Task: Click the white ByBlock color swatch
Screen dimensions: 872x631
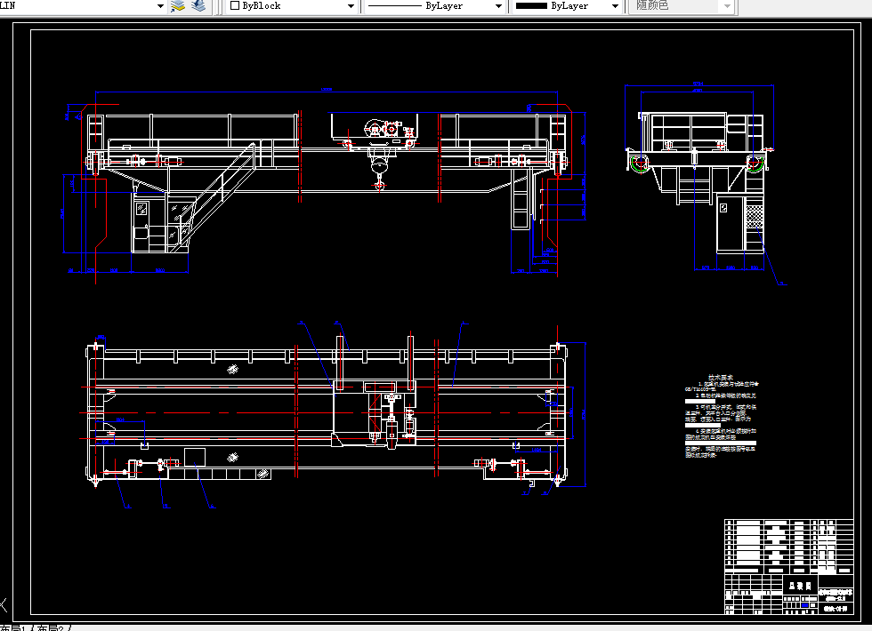Action: (235, 5)
